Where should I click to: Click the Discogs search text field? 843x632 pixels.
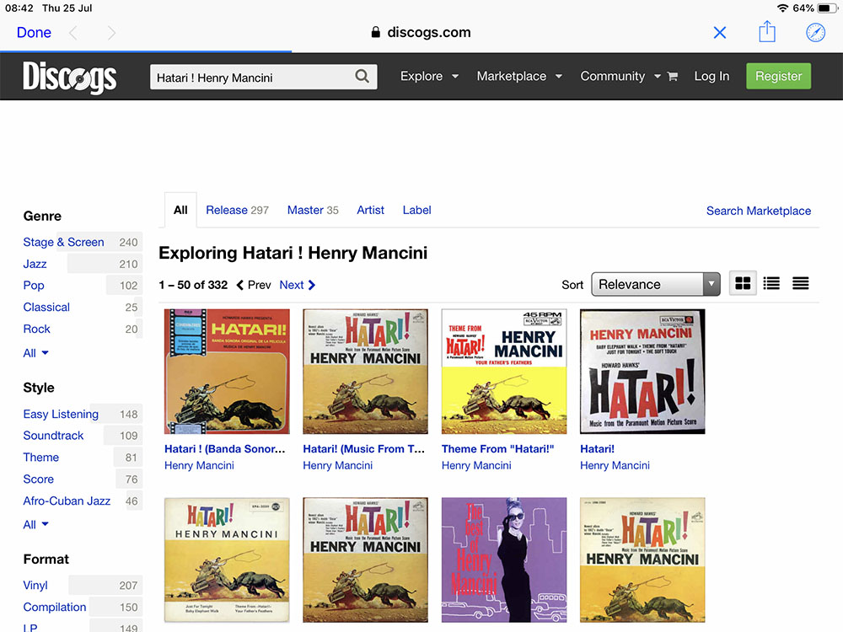tap(251, 78)
